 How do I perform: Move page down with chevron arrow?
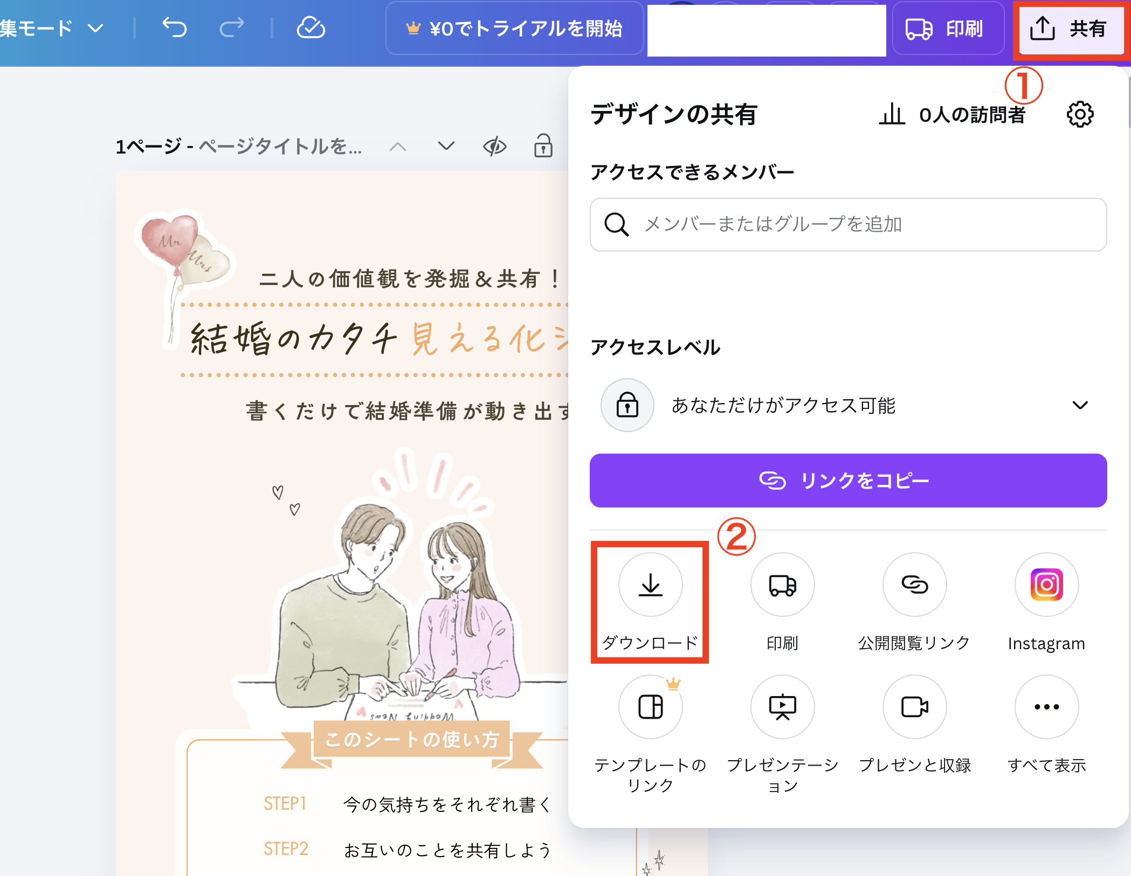pos(446,146)
